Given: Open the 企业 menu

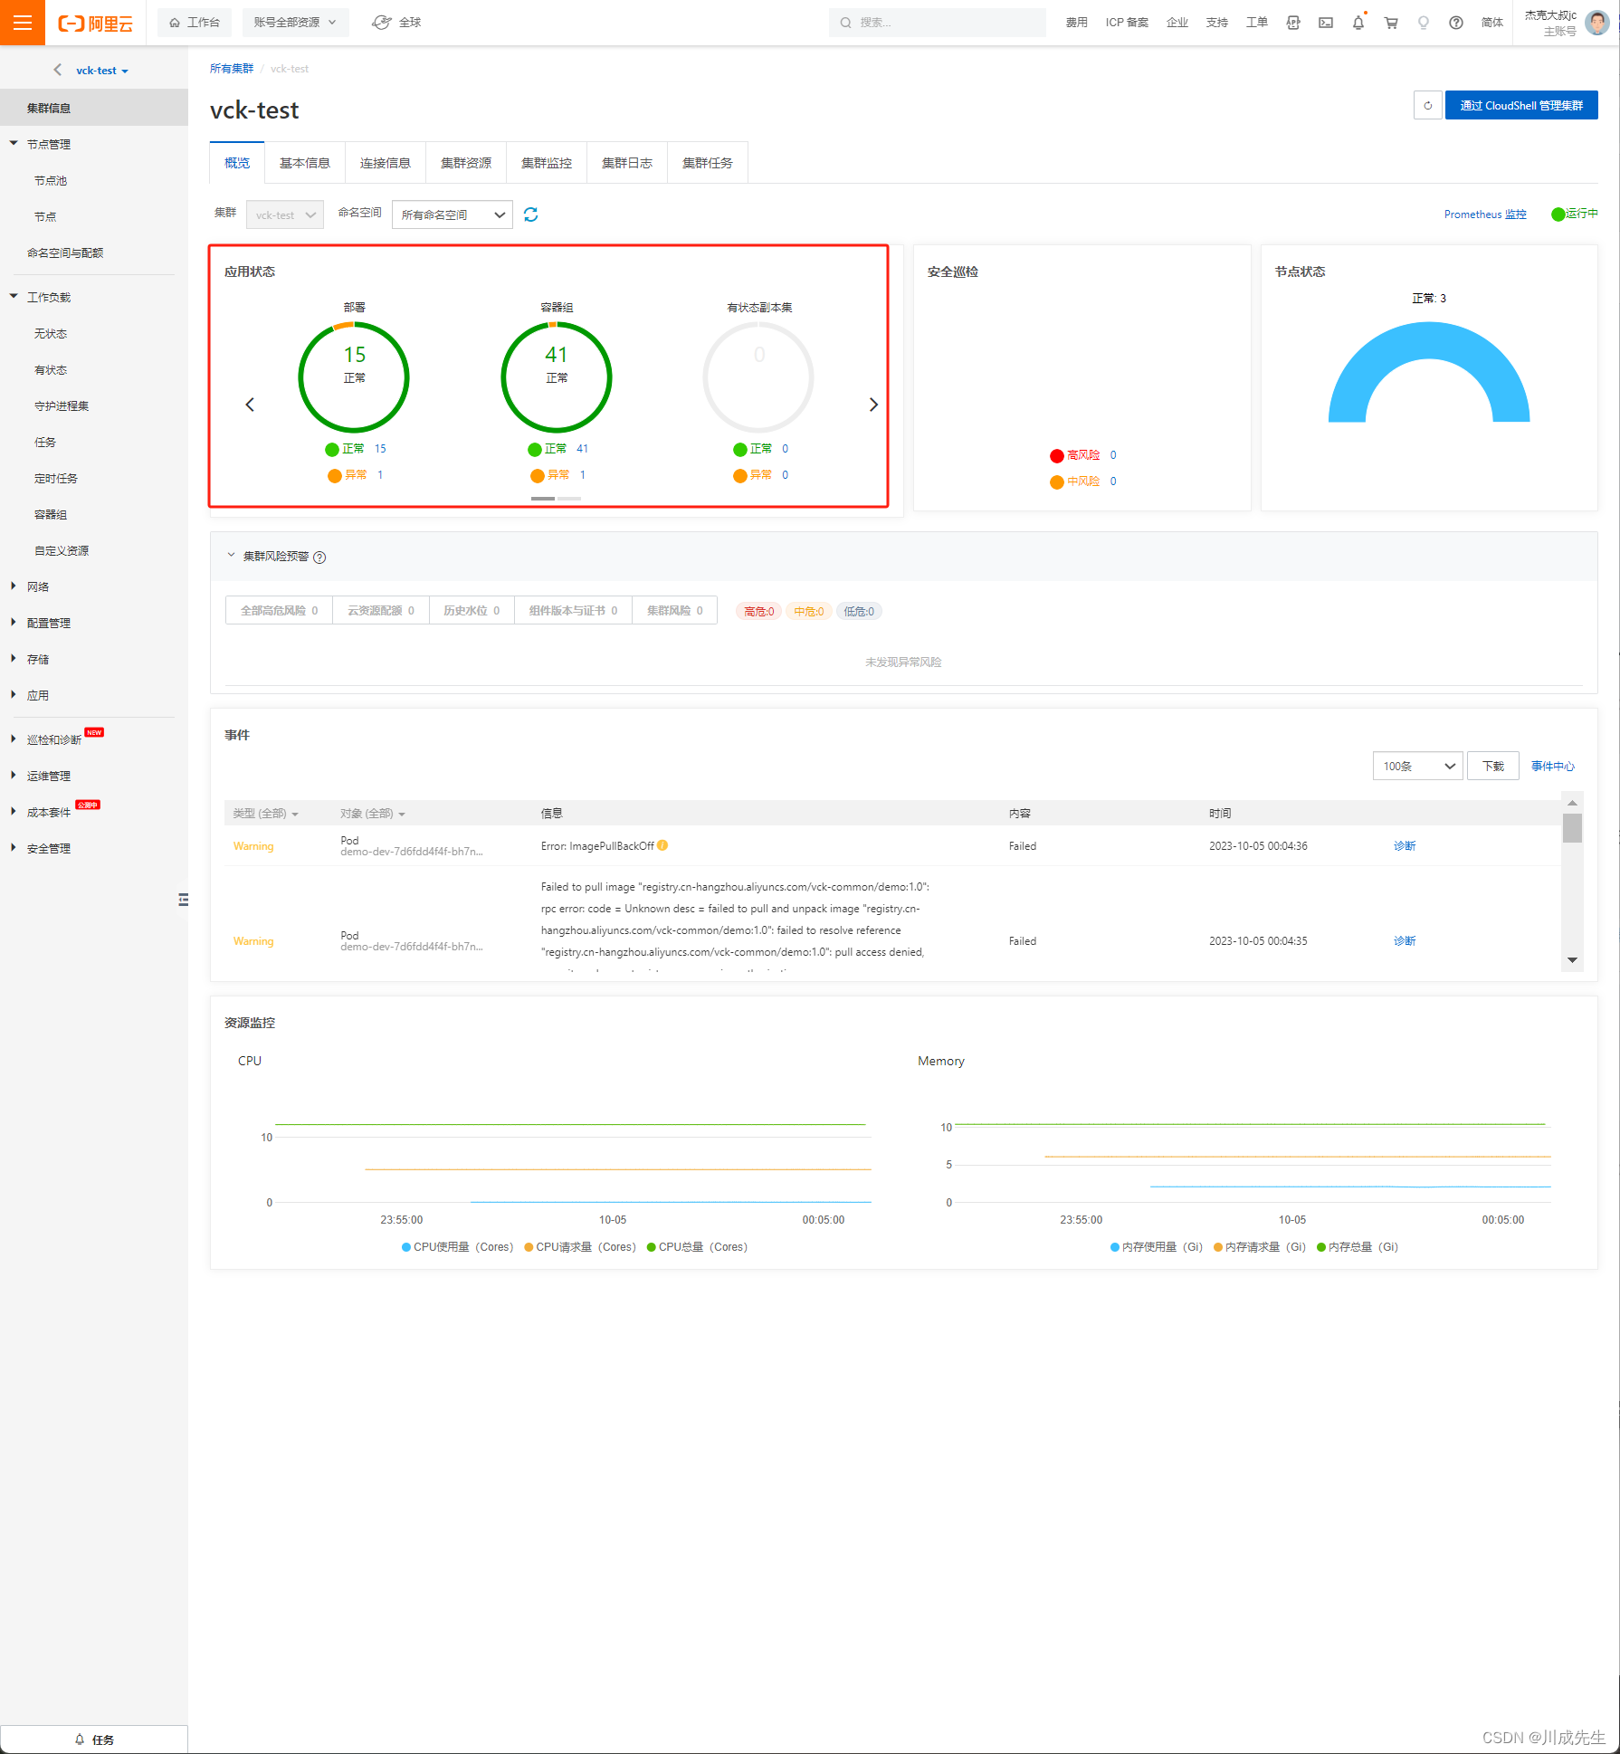Looking at the screenshot, I should coord(1177,23).
